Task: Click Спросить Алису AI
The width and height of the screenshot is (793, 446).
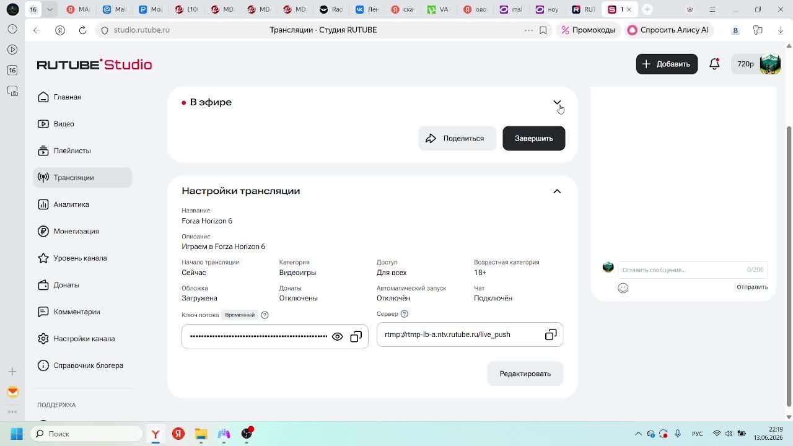Action: [668, 30]
